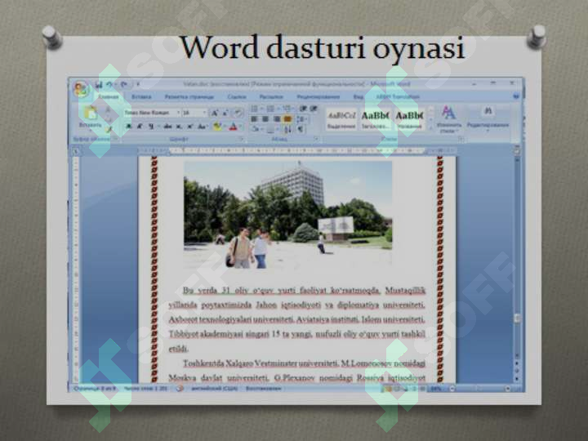The width and height of the screenshot is (588, 441).
Task: Apply the Заголовок heading style
Action: pos(375,119)
